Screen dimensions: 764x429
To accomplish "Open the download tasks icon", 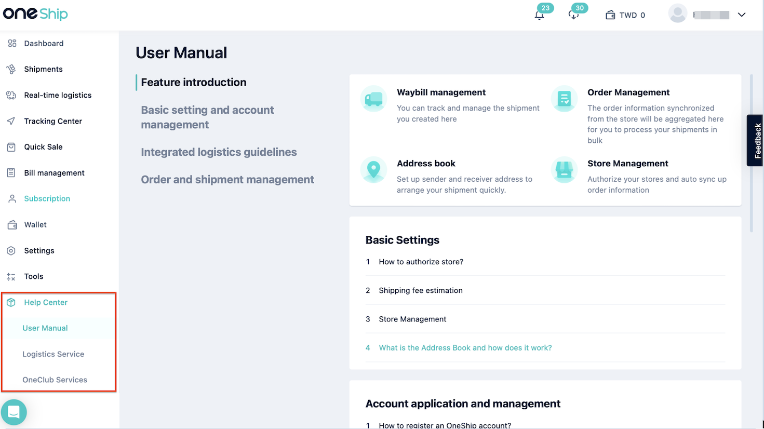I will pyautogui.click(x=573, y=15).
